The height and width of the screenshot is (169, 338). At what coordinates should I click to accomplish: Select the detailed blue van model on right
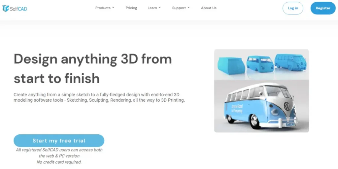(x=290, y=61)
